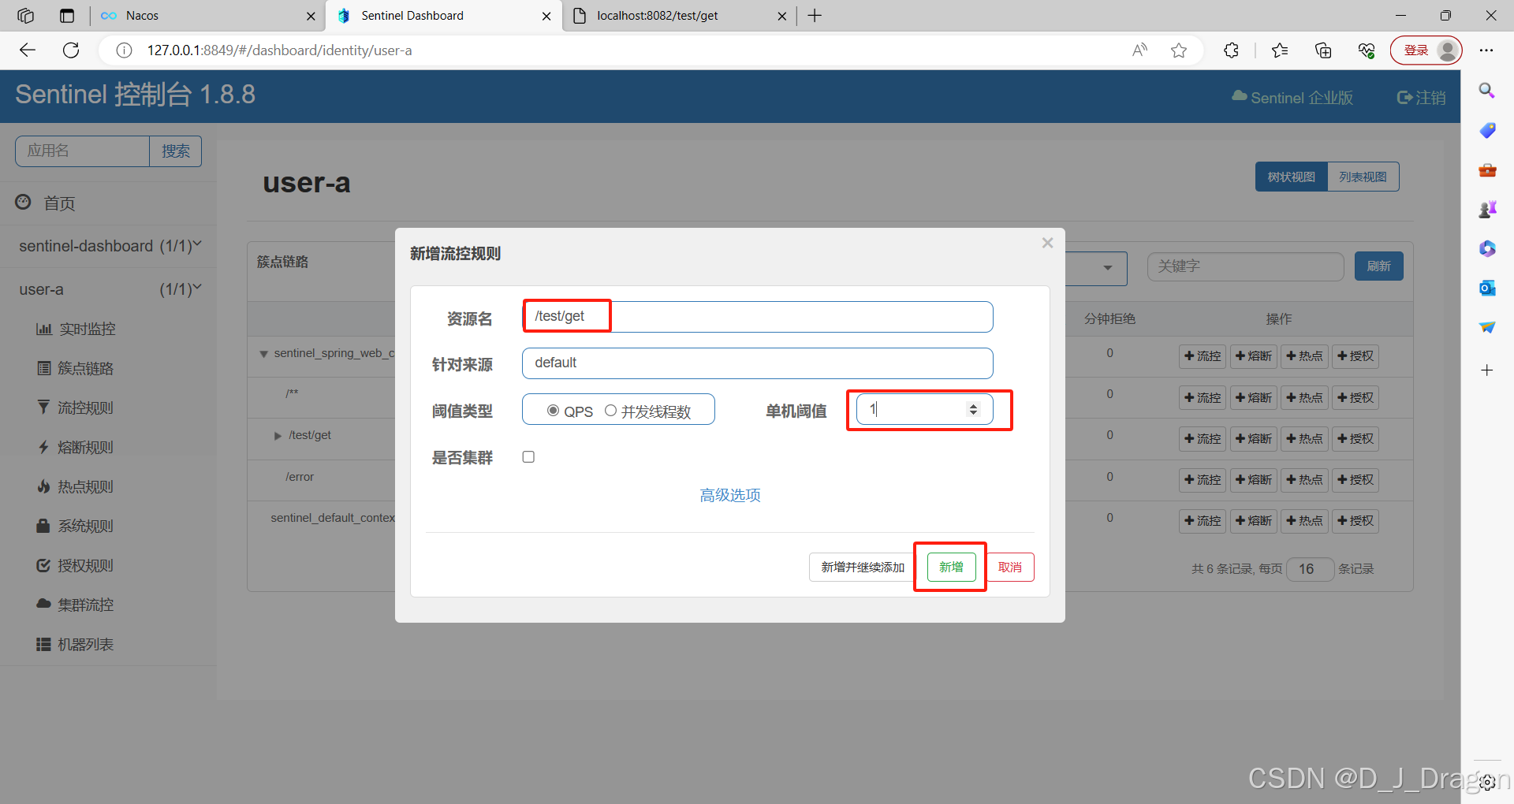Click the 刷新 refresh button

click(x=1378, y=266)
